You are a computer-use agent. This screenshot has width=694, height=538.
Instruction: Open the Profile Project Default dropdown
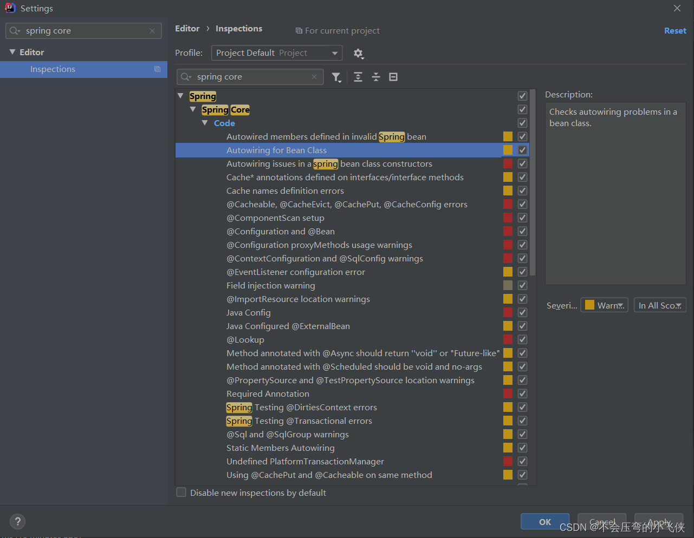277,53
